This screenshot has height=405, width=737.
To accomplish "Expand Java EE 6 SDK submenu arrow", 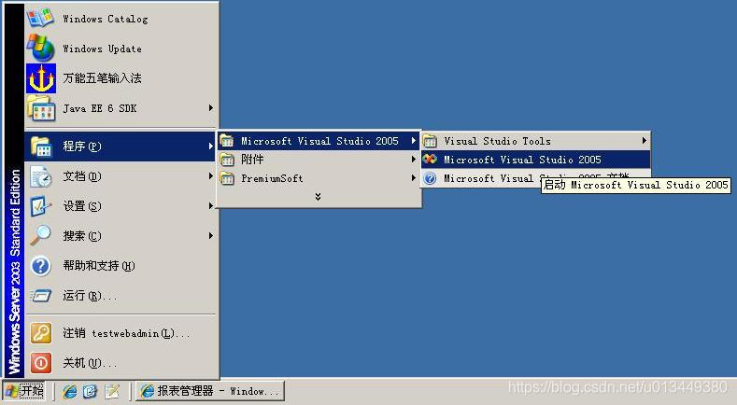I will click(211, 108).
